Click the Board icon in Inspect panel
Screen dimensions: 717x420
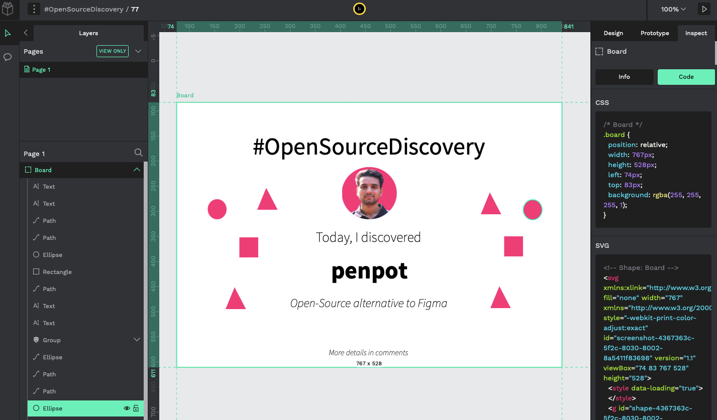click(x=599, y=51)
